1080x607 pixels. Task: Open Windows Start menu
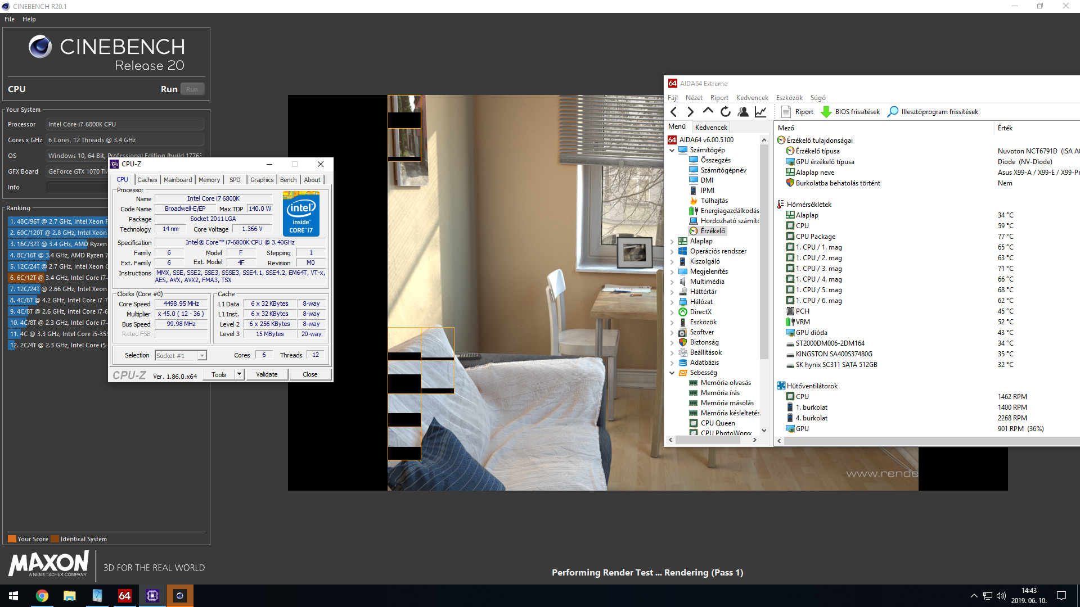click(13, 596)
